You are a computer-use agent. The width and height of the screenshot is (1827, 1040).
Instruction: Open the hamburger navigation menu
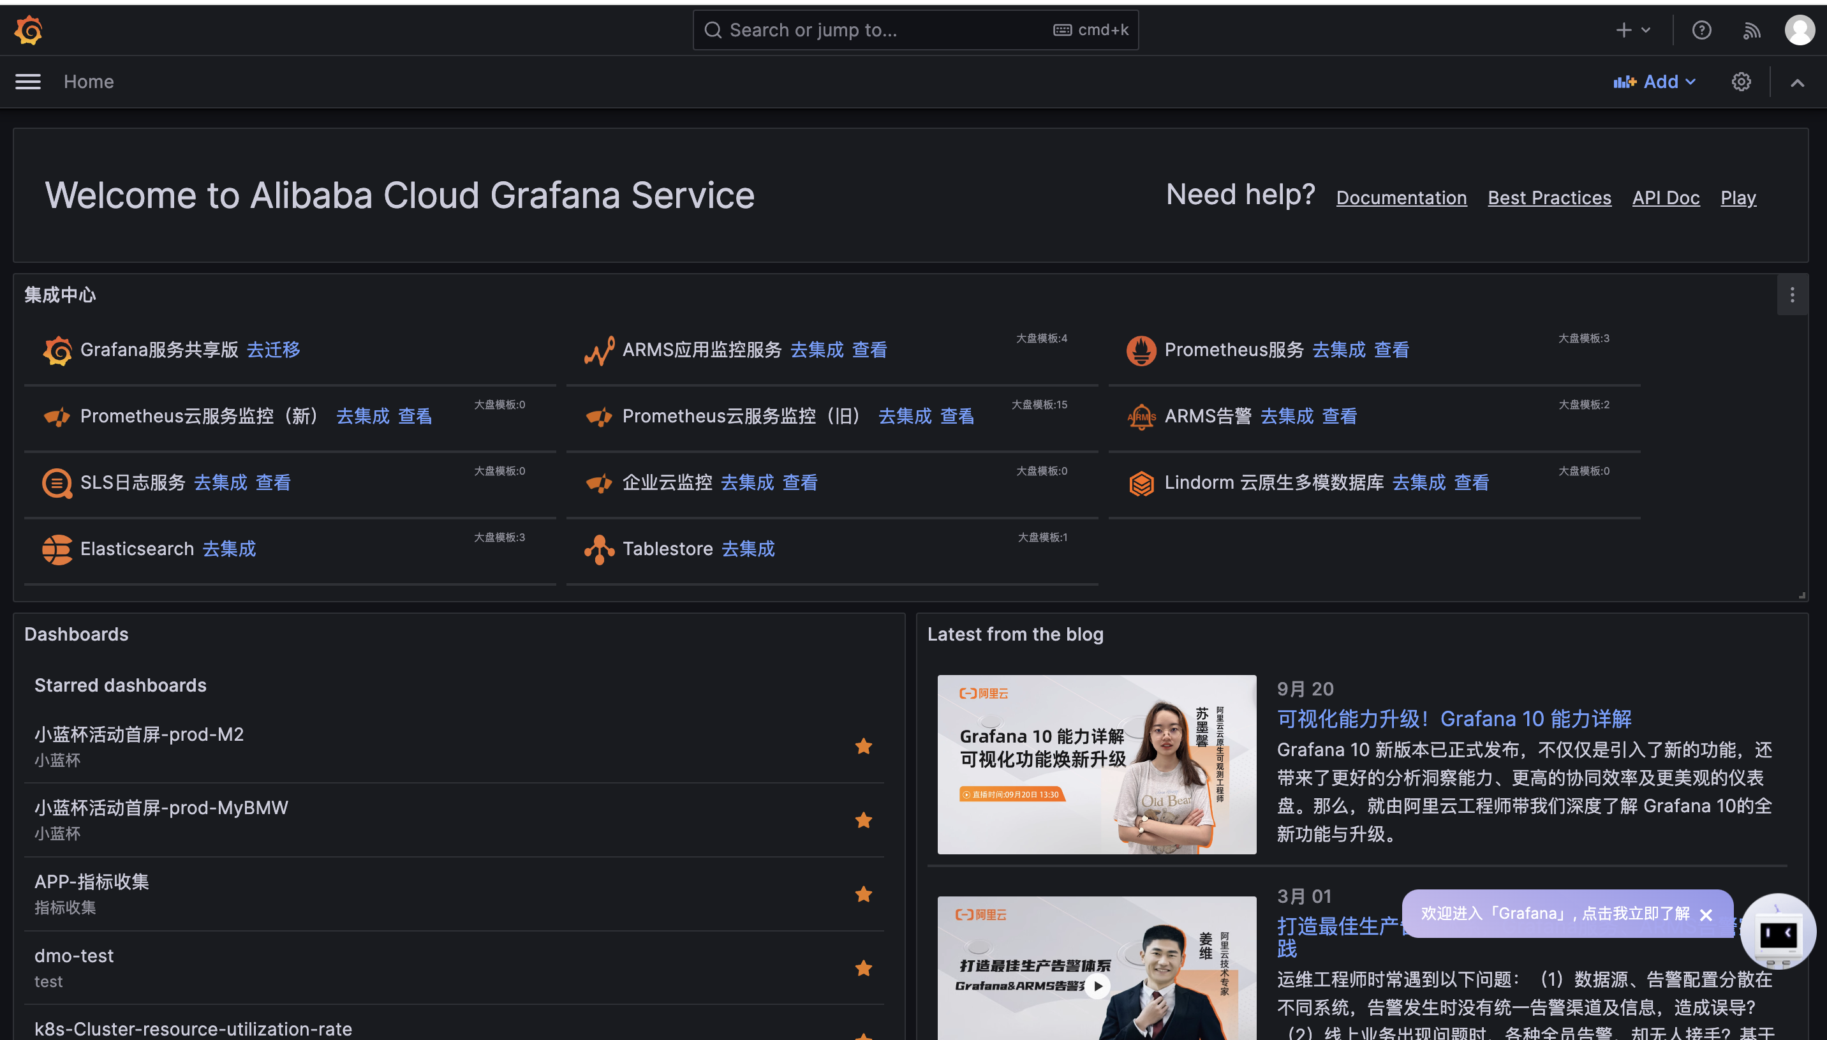pos(28,82)
